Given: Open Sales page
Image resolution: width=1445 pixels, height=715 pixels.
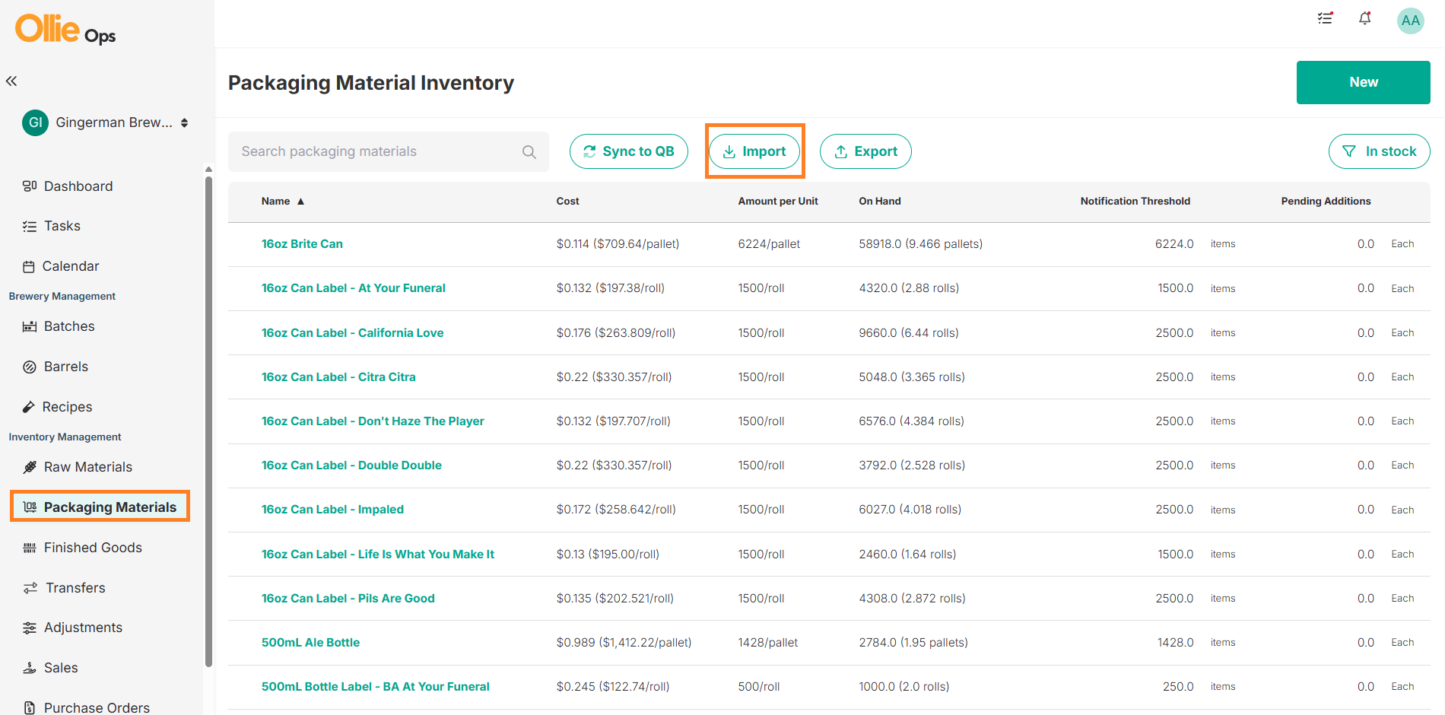Looking at the screenshot, I should 50,668.
